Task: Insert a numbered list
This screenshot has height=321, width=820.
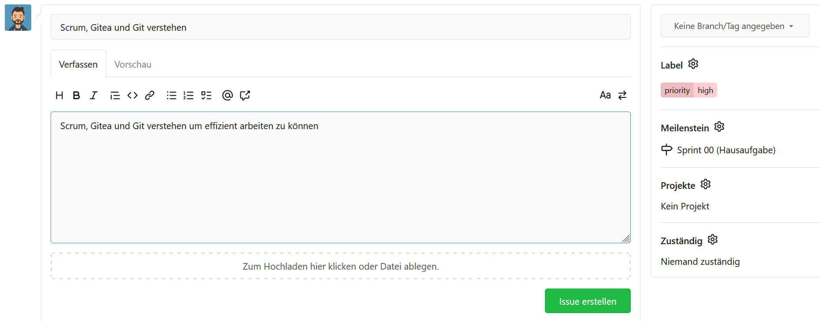Action: click(188, 95)
